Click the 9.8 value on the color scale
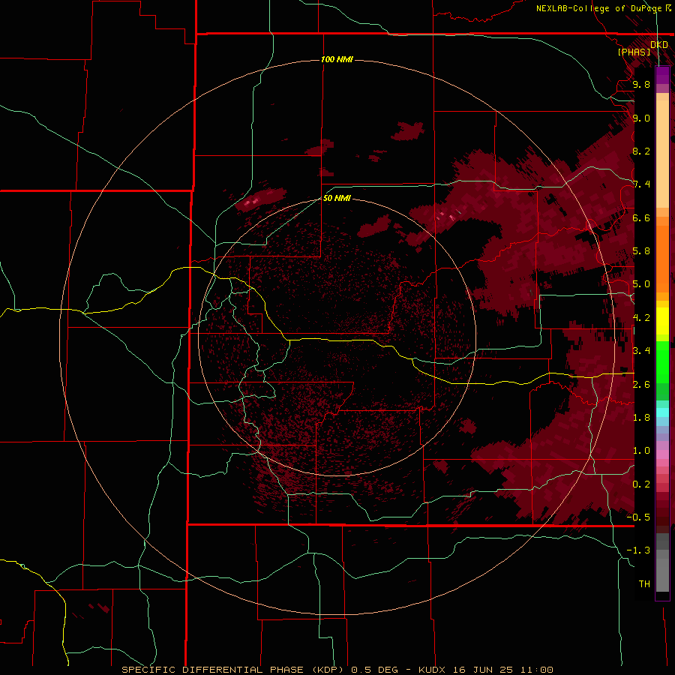This screenshot has height=675, width=675. pos(641,84)
